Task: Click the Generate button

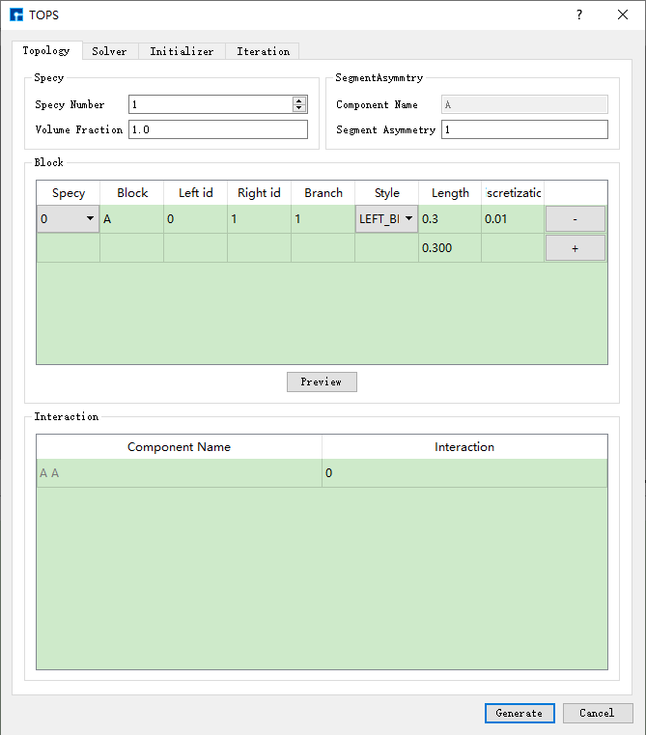Action: coord(519,713)
